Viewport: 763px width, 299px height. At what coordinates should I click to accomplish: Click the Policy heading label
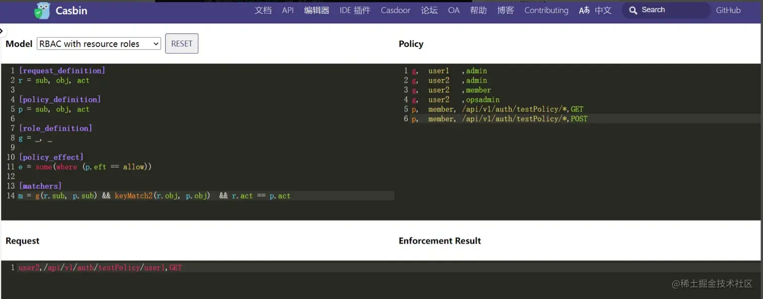[x=411, y=44]
